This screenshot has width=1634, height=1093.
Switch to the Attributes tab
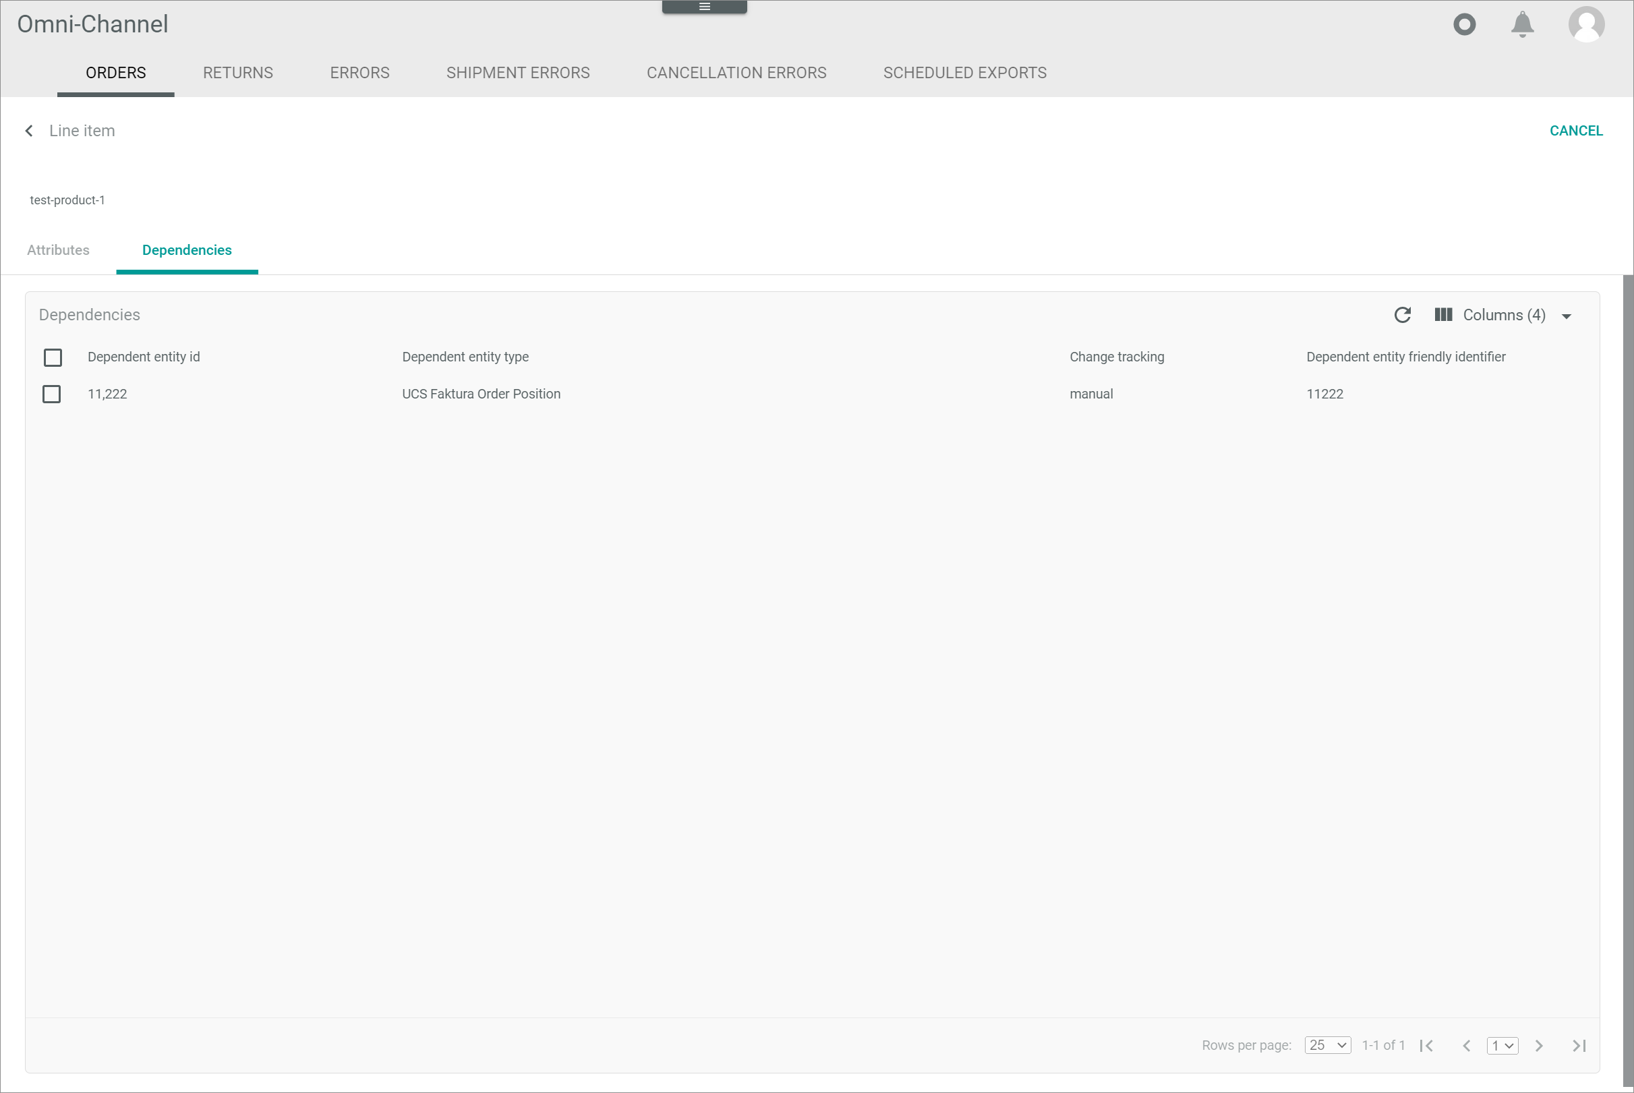tap(58, 250)
